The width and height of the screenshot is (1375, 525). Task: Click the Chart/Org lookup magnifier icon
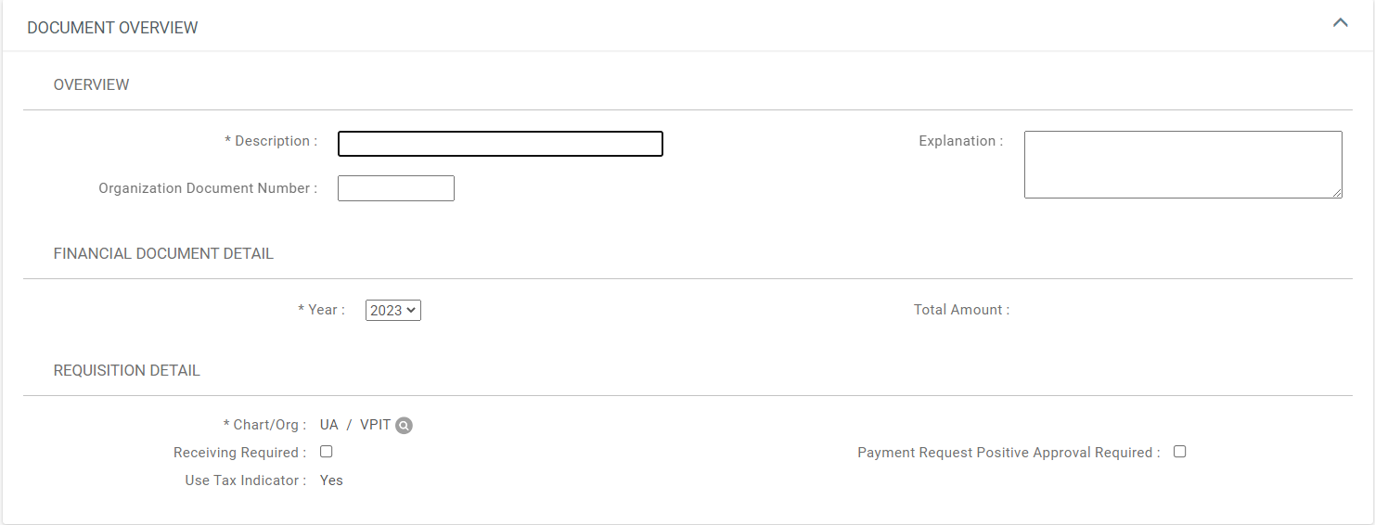click(x=404, y=426)
